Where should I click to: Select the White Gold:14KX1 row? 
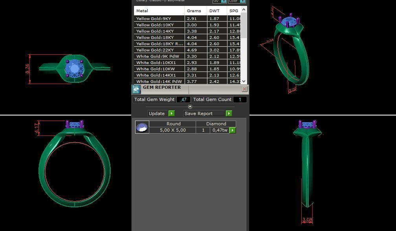coord(187,75)
